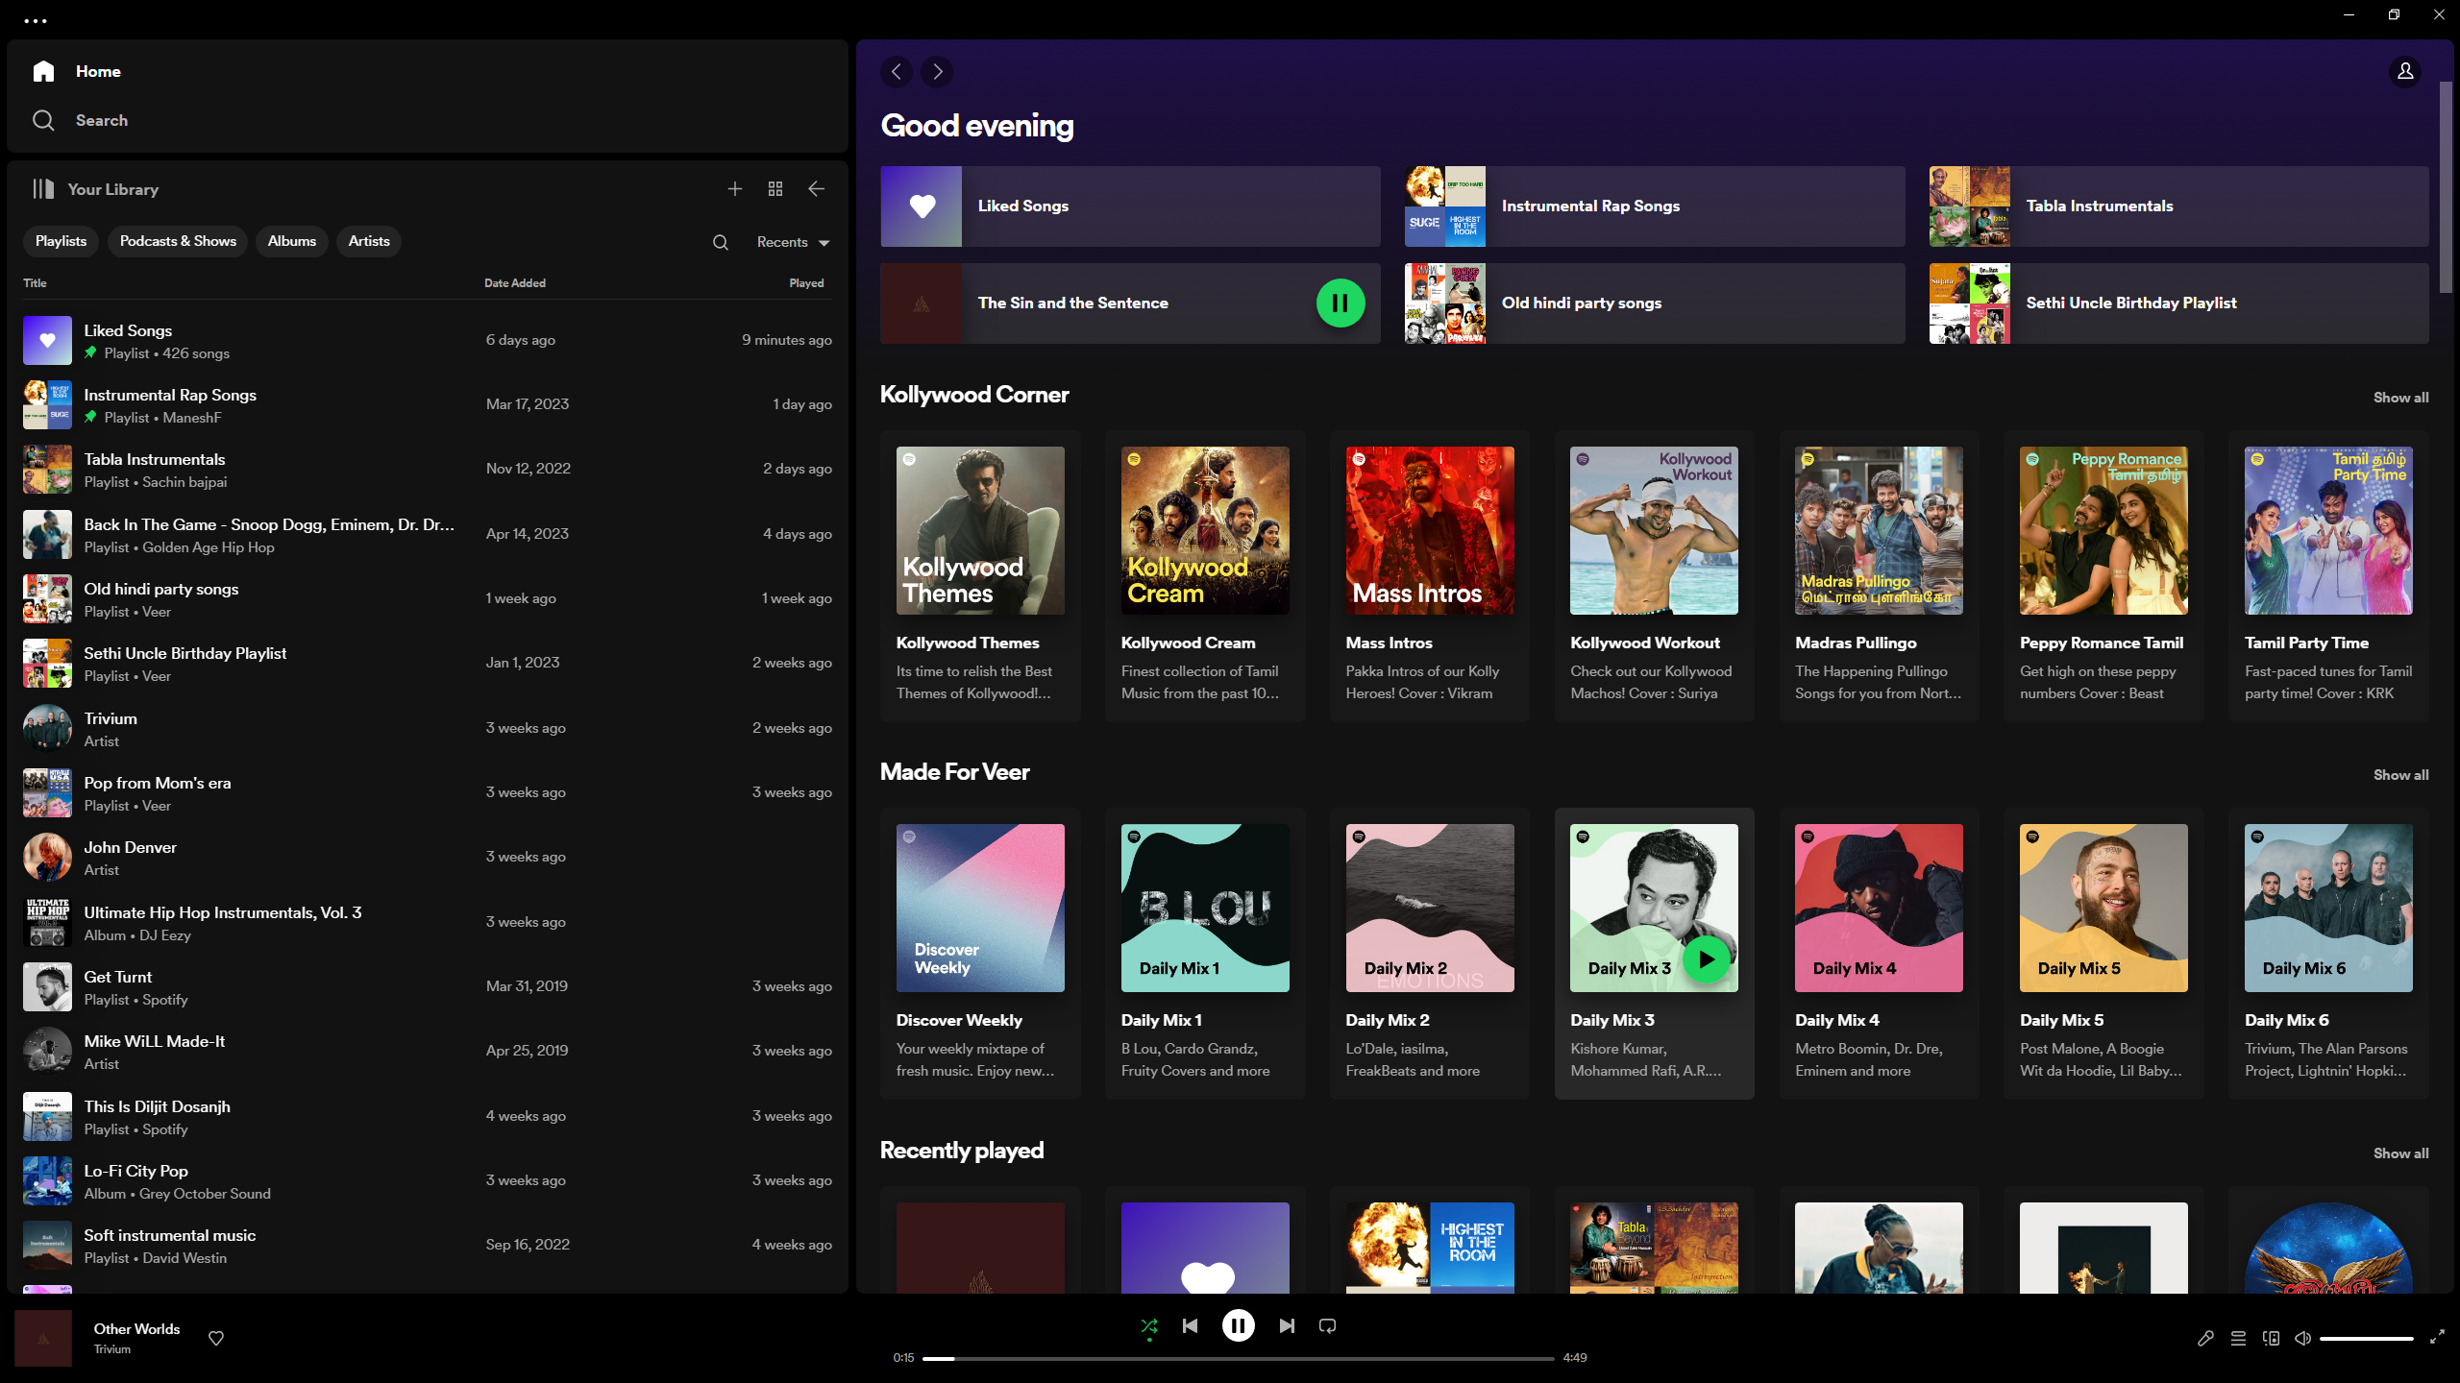Click the Your Library icon
The width and height of the screenshot is (2460, 1383).
click(43, 189)
